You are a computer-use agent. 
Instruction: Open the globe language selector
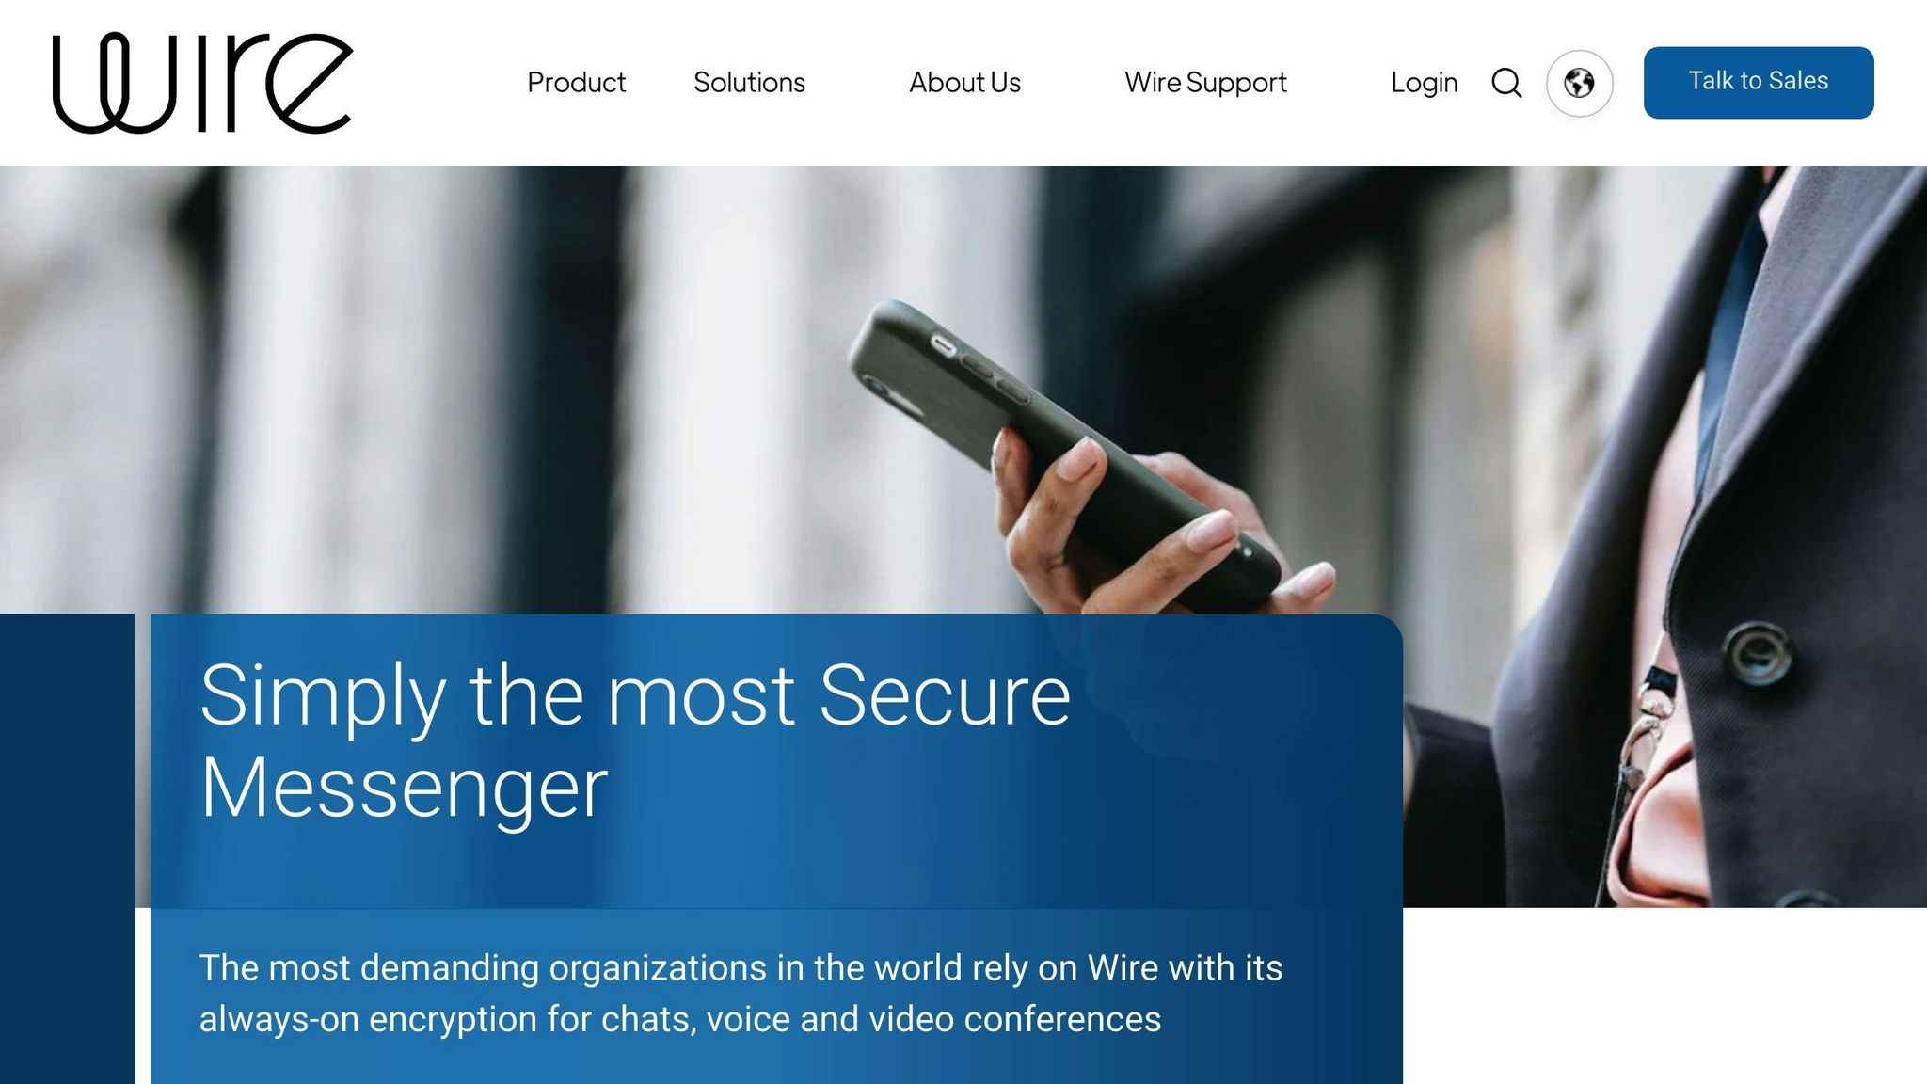[1579, 83]
